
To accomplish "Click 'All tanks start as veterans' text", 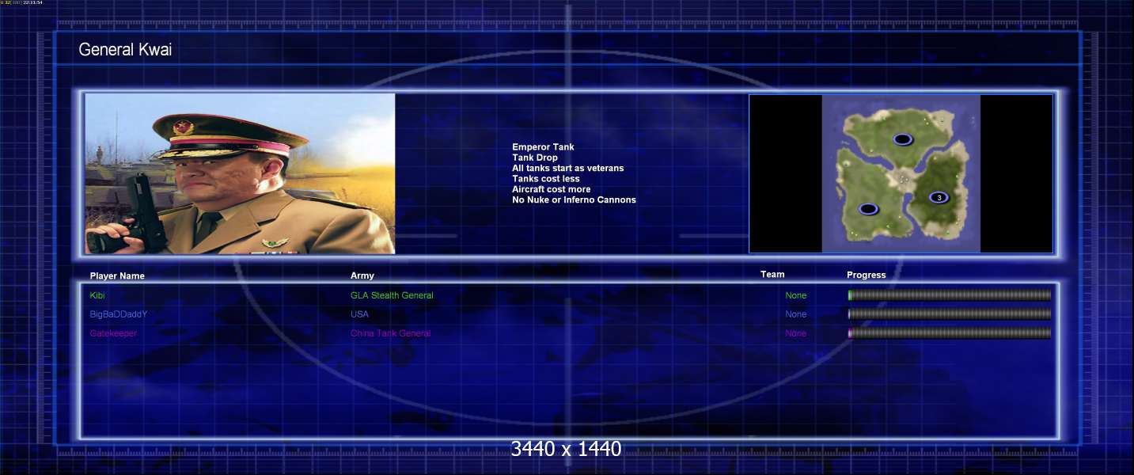I will [567, 168].
